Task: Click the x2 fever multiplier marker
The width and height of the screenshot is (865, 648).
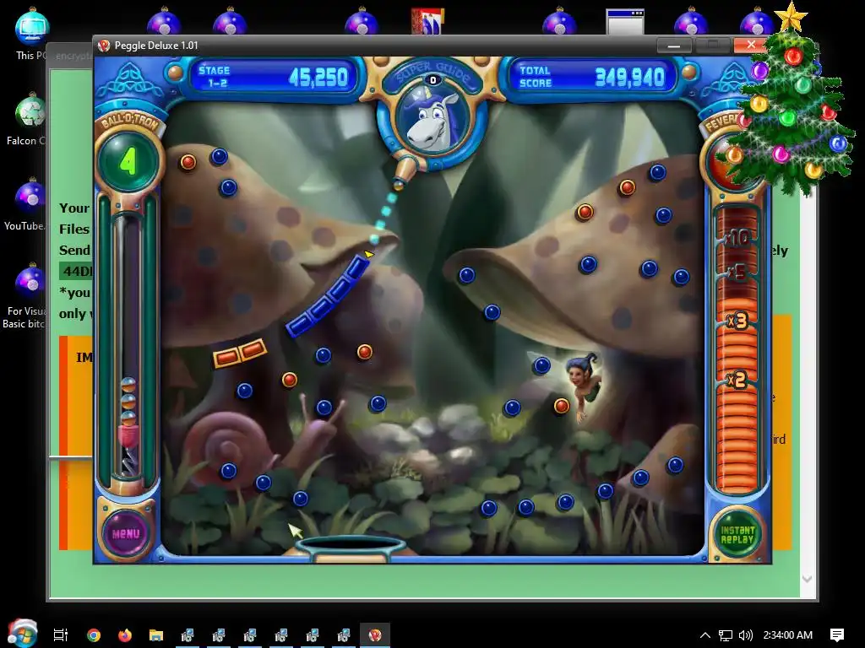Action: click(737, 380)
